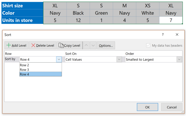Image resolution: width=186 pixels, height=116 pixels.
Task: Click the XS shirt size cell
Action: pos(148,6)
